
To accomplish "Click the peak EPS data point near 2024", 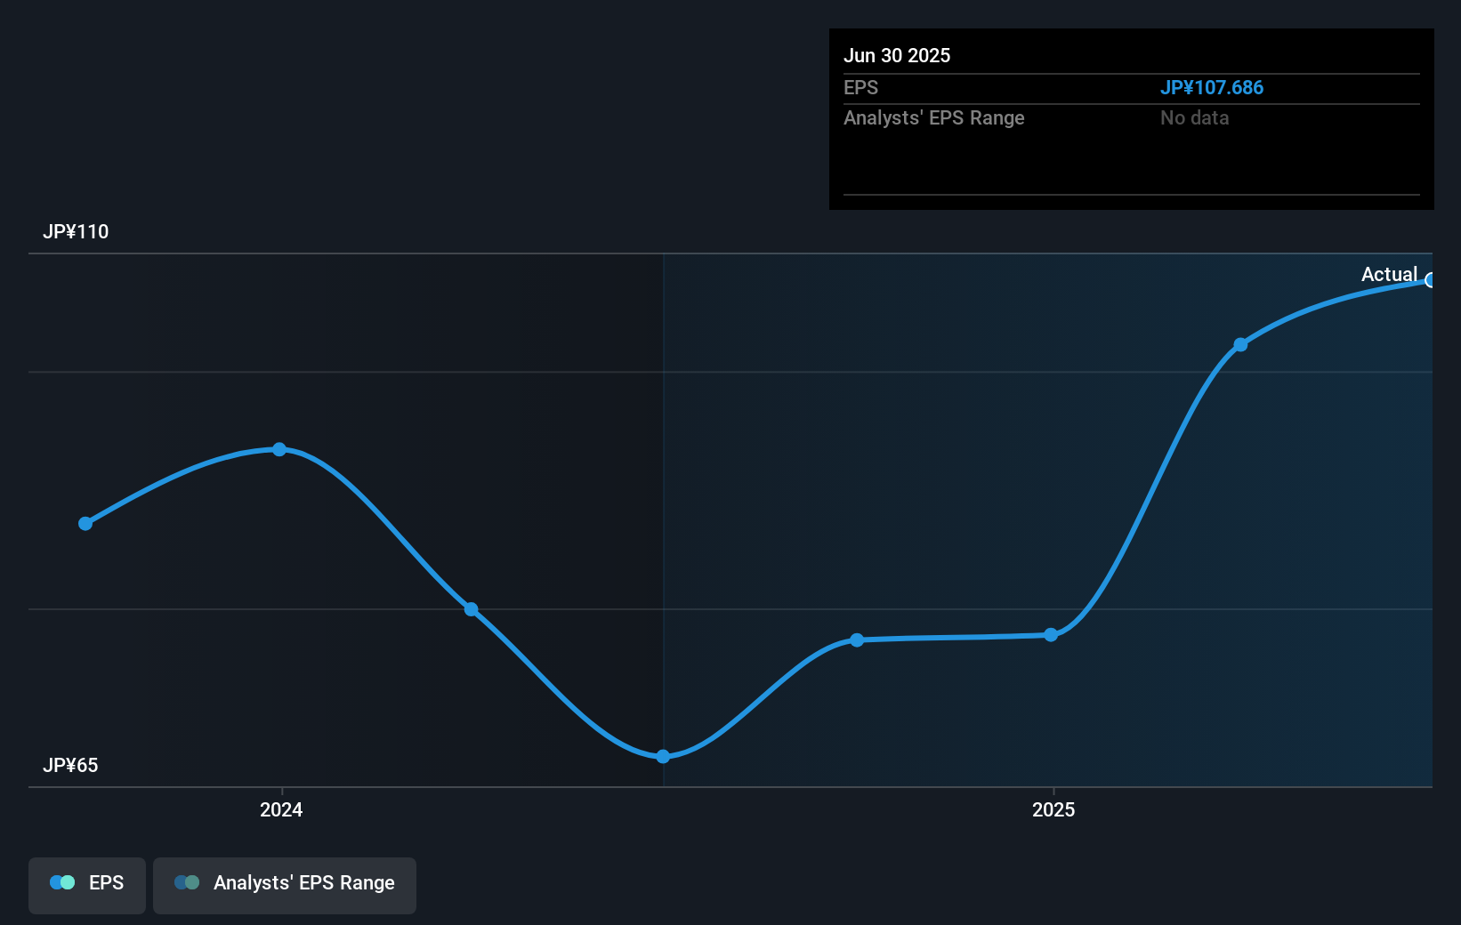I will (x=280, y=449).
